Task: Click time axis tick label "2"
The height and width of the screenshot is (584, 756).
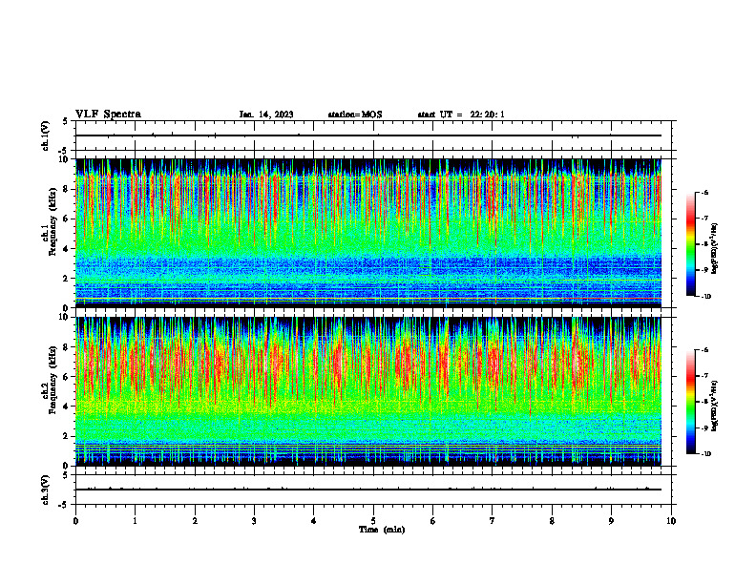Action: click(195, 521)
